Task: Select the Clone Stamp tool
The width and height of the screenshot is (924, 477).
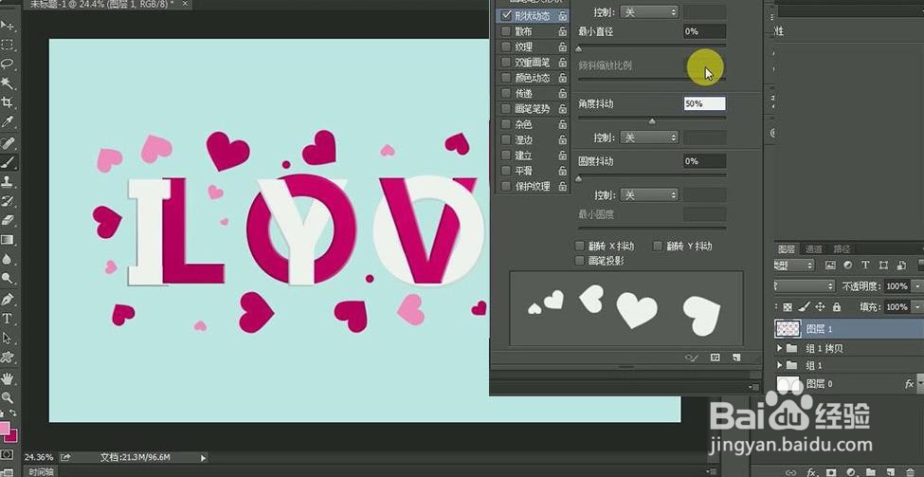Action: click(8, 182)
